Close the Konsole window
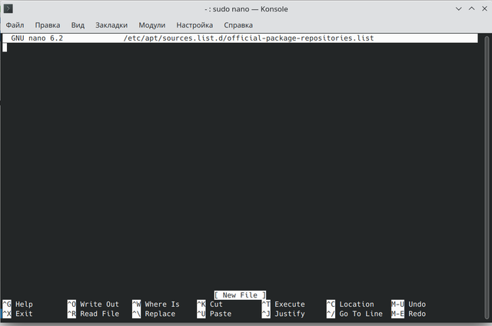492x326 pixels. coord(484,8)
